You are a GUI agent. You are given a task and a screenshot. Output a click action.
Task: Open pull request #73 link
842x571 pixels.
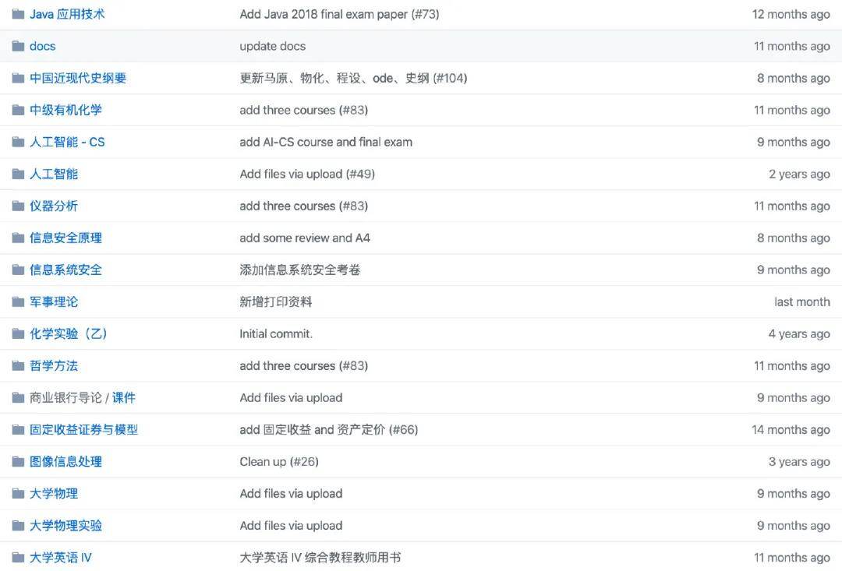tap(425, 14)
